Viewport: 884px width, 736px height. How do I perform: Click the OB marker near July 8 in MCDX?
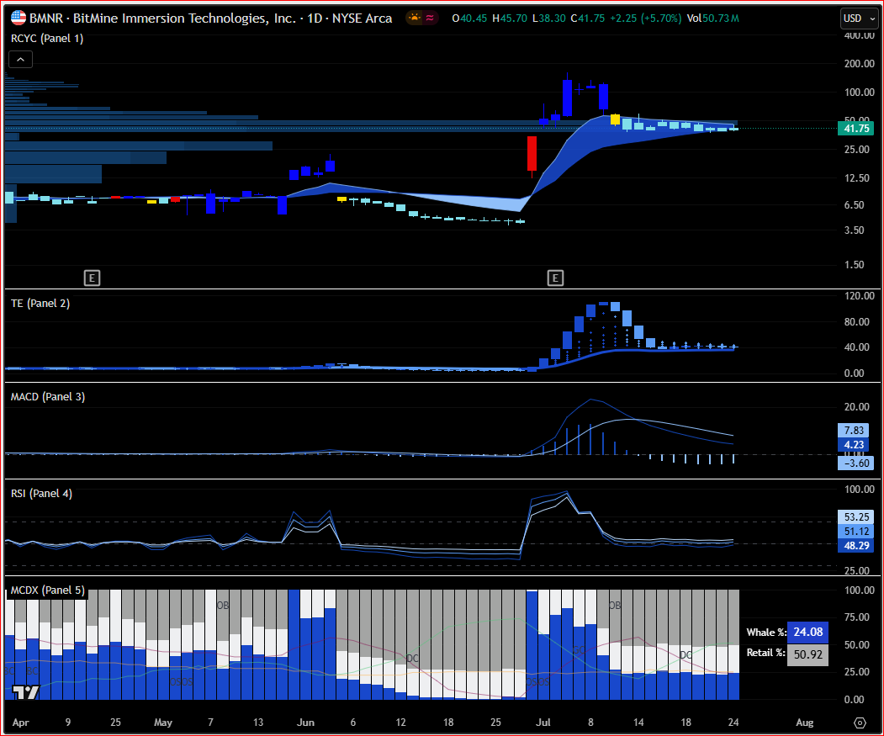[615, 605]
